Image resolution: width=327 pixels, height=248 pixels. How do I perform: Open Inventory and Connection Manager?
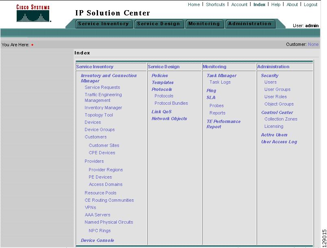click(109, 78)
